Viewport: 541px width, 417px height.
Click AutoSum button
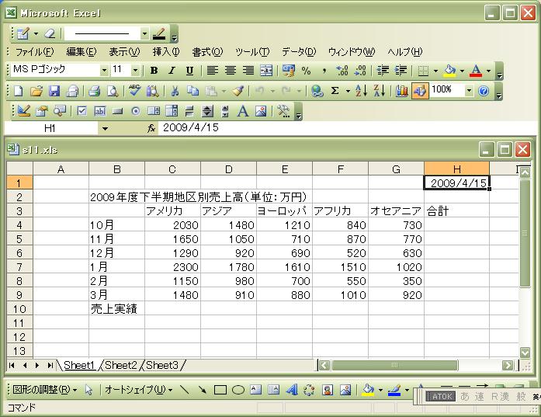point(335,91)
